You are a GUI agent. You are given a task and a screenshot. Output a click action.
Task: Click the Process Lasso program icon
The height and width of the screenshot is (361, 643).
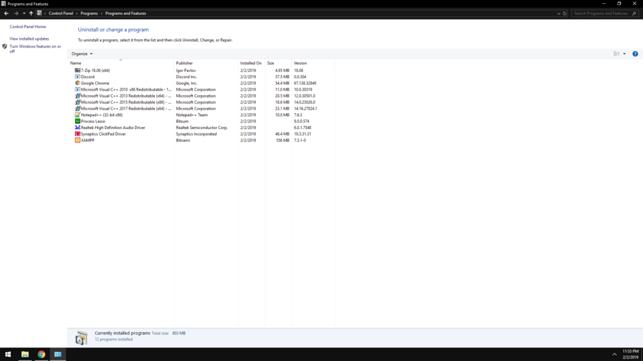click(78, 121)
